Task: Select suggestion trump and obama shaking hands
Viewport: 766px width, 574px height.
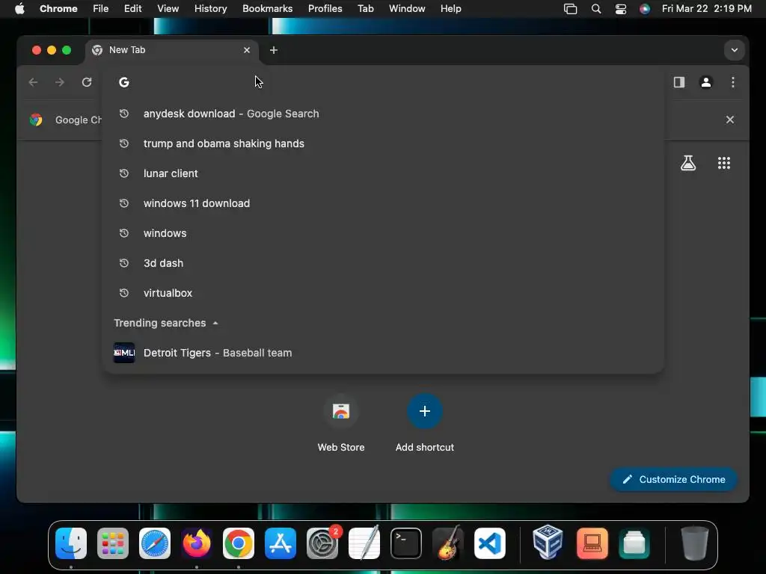Action: (383, 143)
